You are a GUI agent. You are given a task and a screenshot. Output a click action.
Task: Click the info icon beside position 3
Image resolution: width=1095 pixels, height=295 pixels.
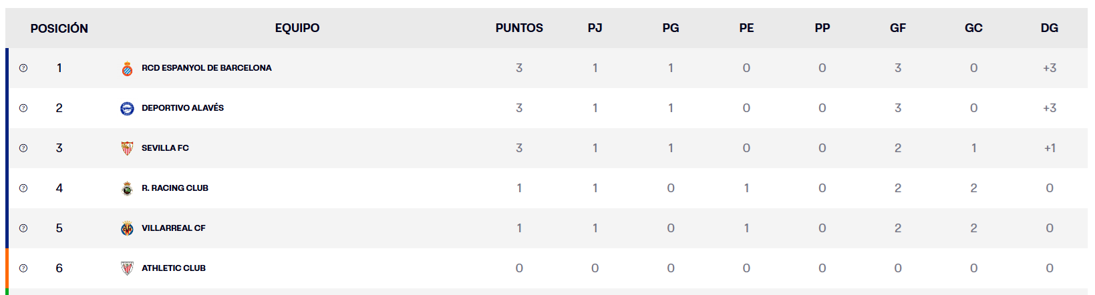(x=23, y=148)
